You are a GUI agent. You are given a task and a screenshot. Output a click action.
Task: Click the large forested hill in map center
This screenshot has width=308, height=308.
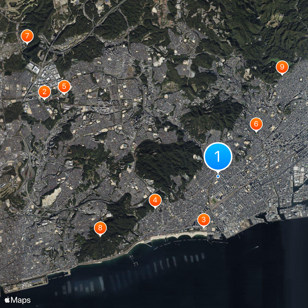[x=166, y=162]
